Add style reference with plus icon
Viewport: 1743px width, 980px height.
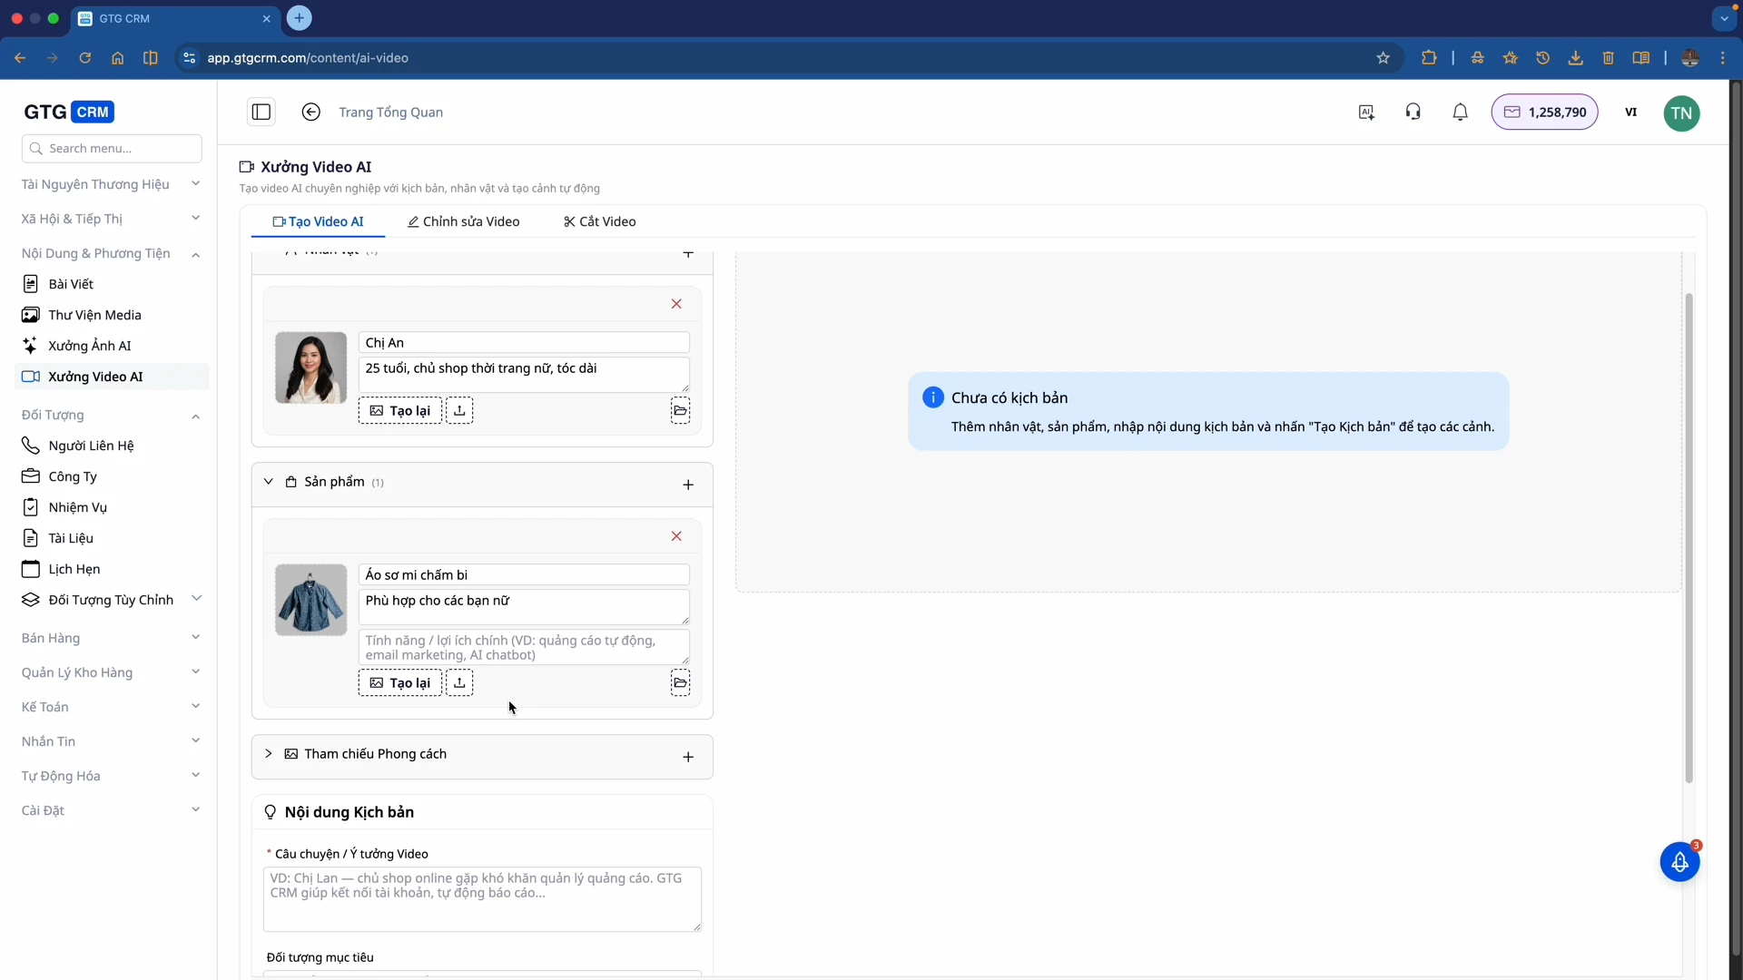688,757
